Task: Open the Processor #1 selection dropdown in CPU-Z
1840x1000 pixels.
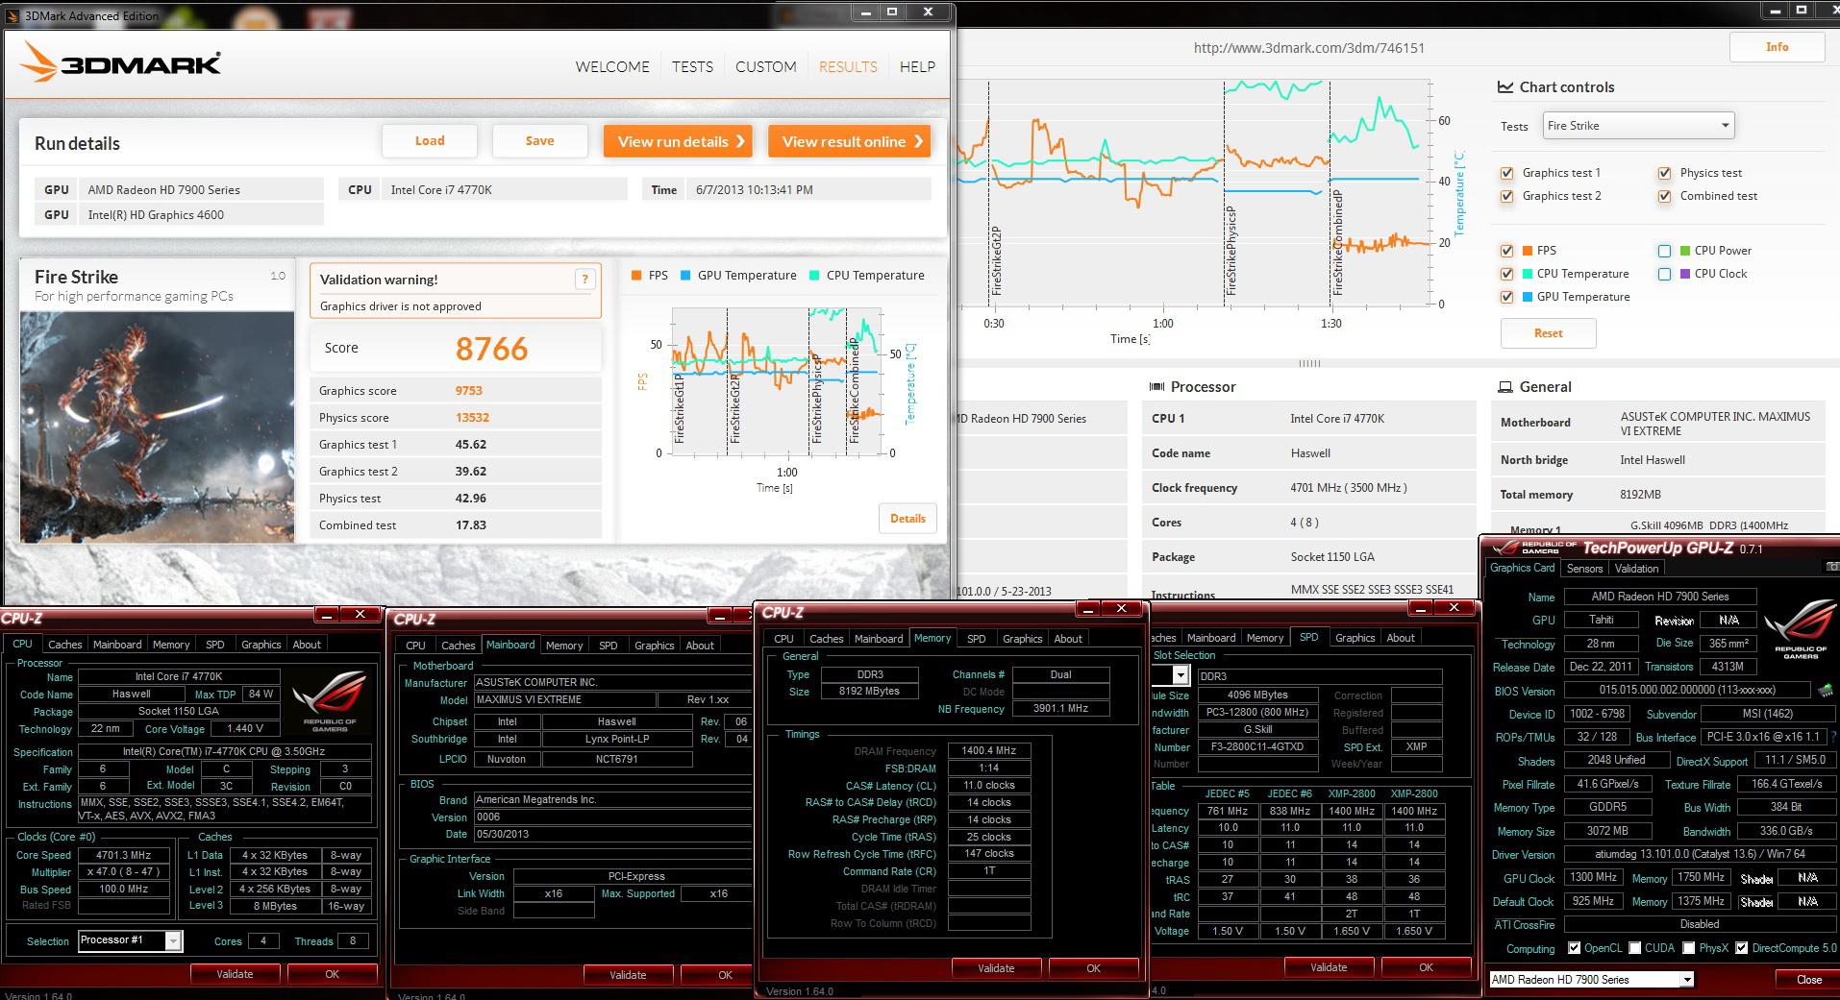Action: click(x=130, y=940)
